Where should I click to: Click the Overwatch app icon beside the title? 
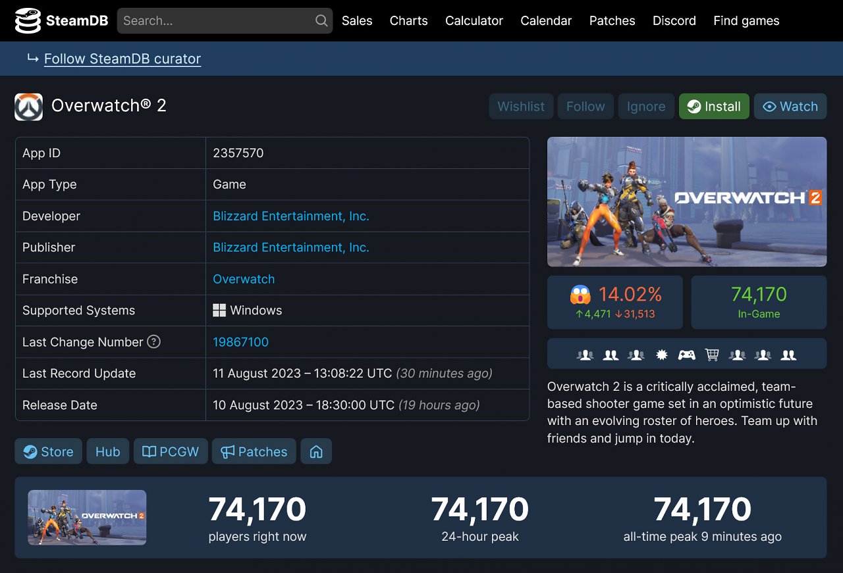click(28, 107)
